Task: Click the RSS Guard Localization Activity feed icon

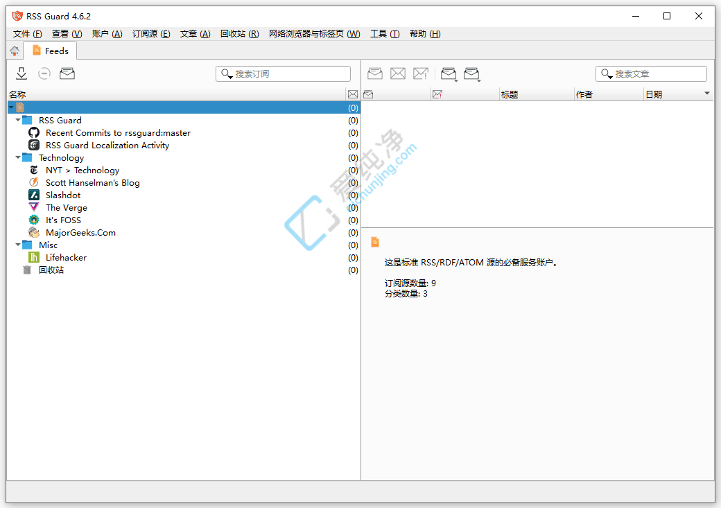Action: (x=34, y=146)
